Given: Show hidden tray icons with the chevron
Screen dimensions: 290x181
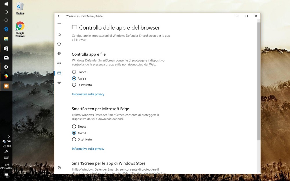Looking at the screenshot, I should pyautogui.click(x=9, y=136).
